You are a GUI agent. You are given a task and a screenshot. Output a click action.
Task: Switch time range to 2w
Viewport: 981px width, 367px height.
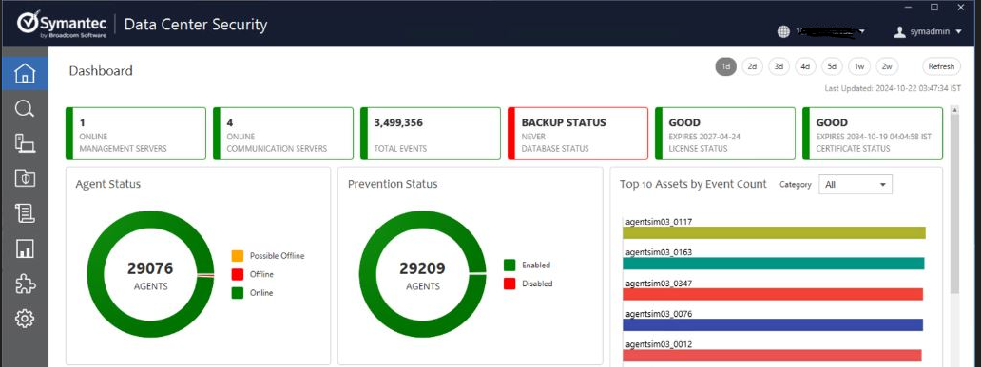887,66
